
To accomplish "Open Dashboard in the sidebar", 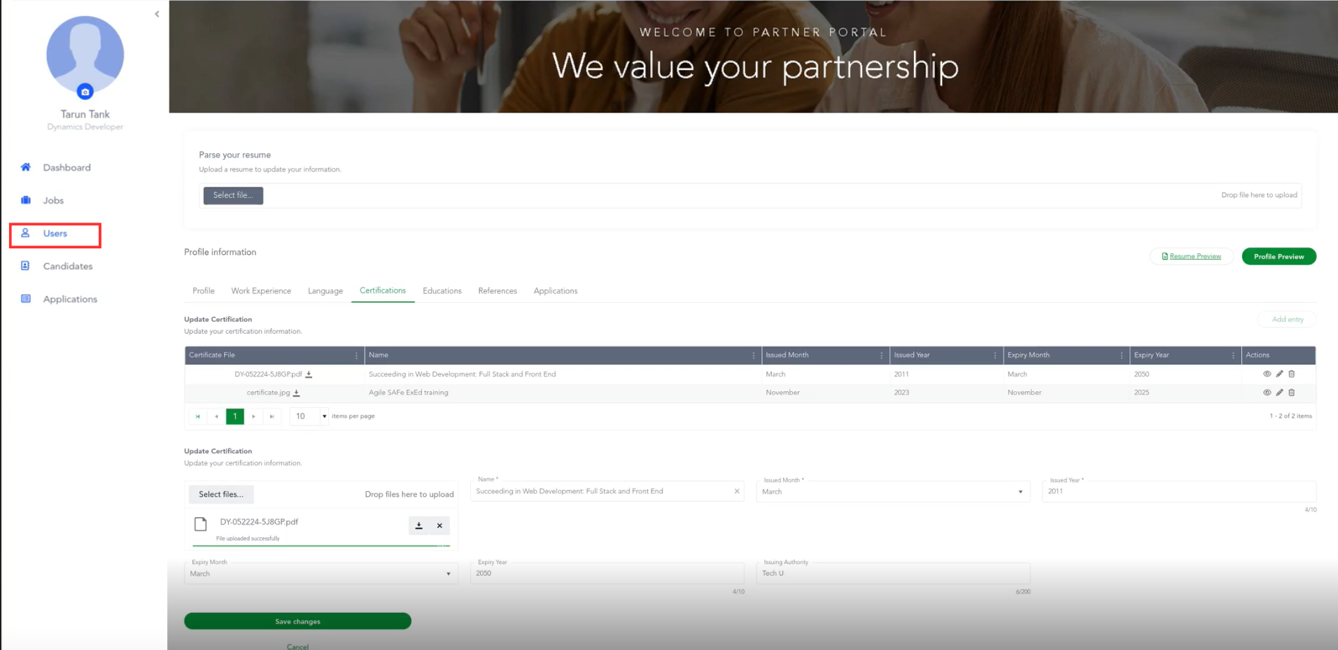I will 67,167.
